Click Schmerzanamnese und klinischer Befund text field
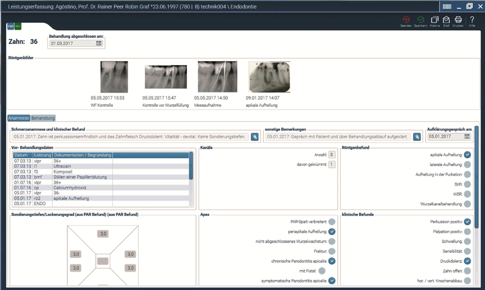This screenshot has height=290, width=485. point(130,137)
